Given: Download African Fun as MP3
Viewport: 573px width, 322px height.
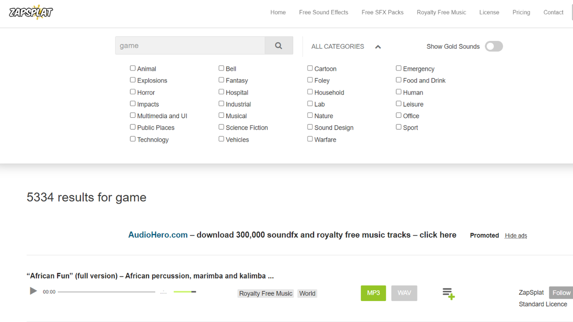Looking at the screenshot, I should tap(373, 293).
